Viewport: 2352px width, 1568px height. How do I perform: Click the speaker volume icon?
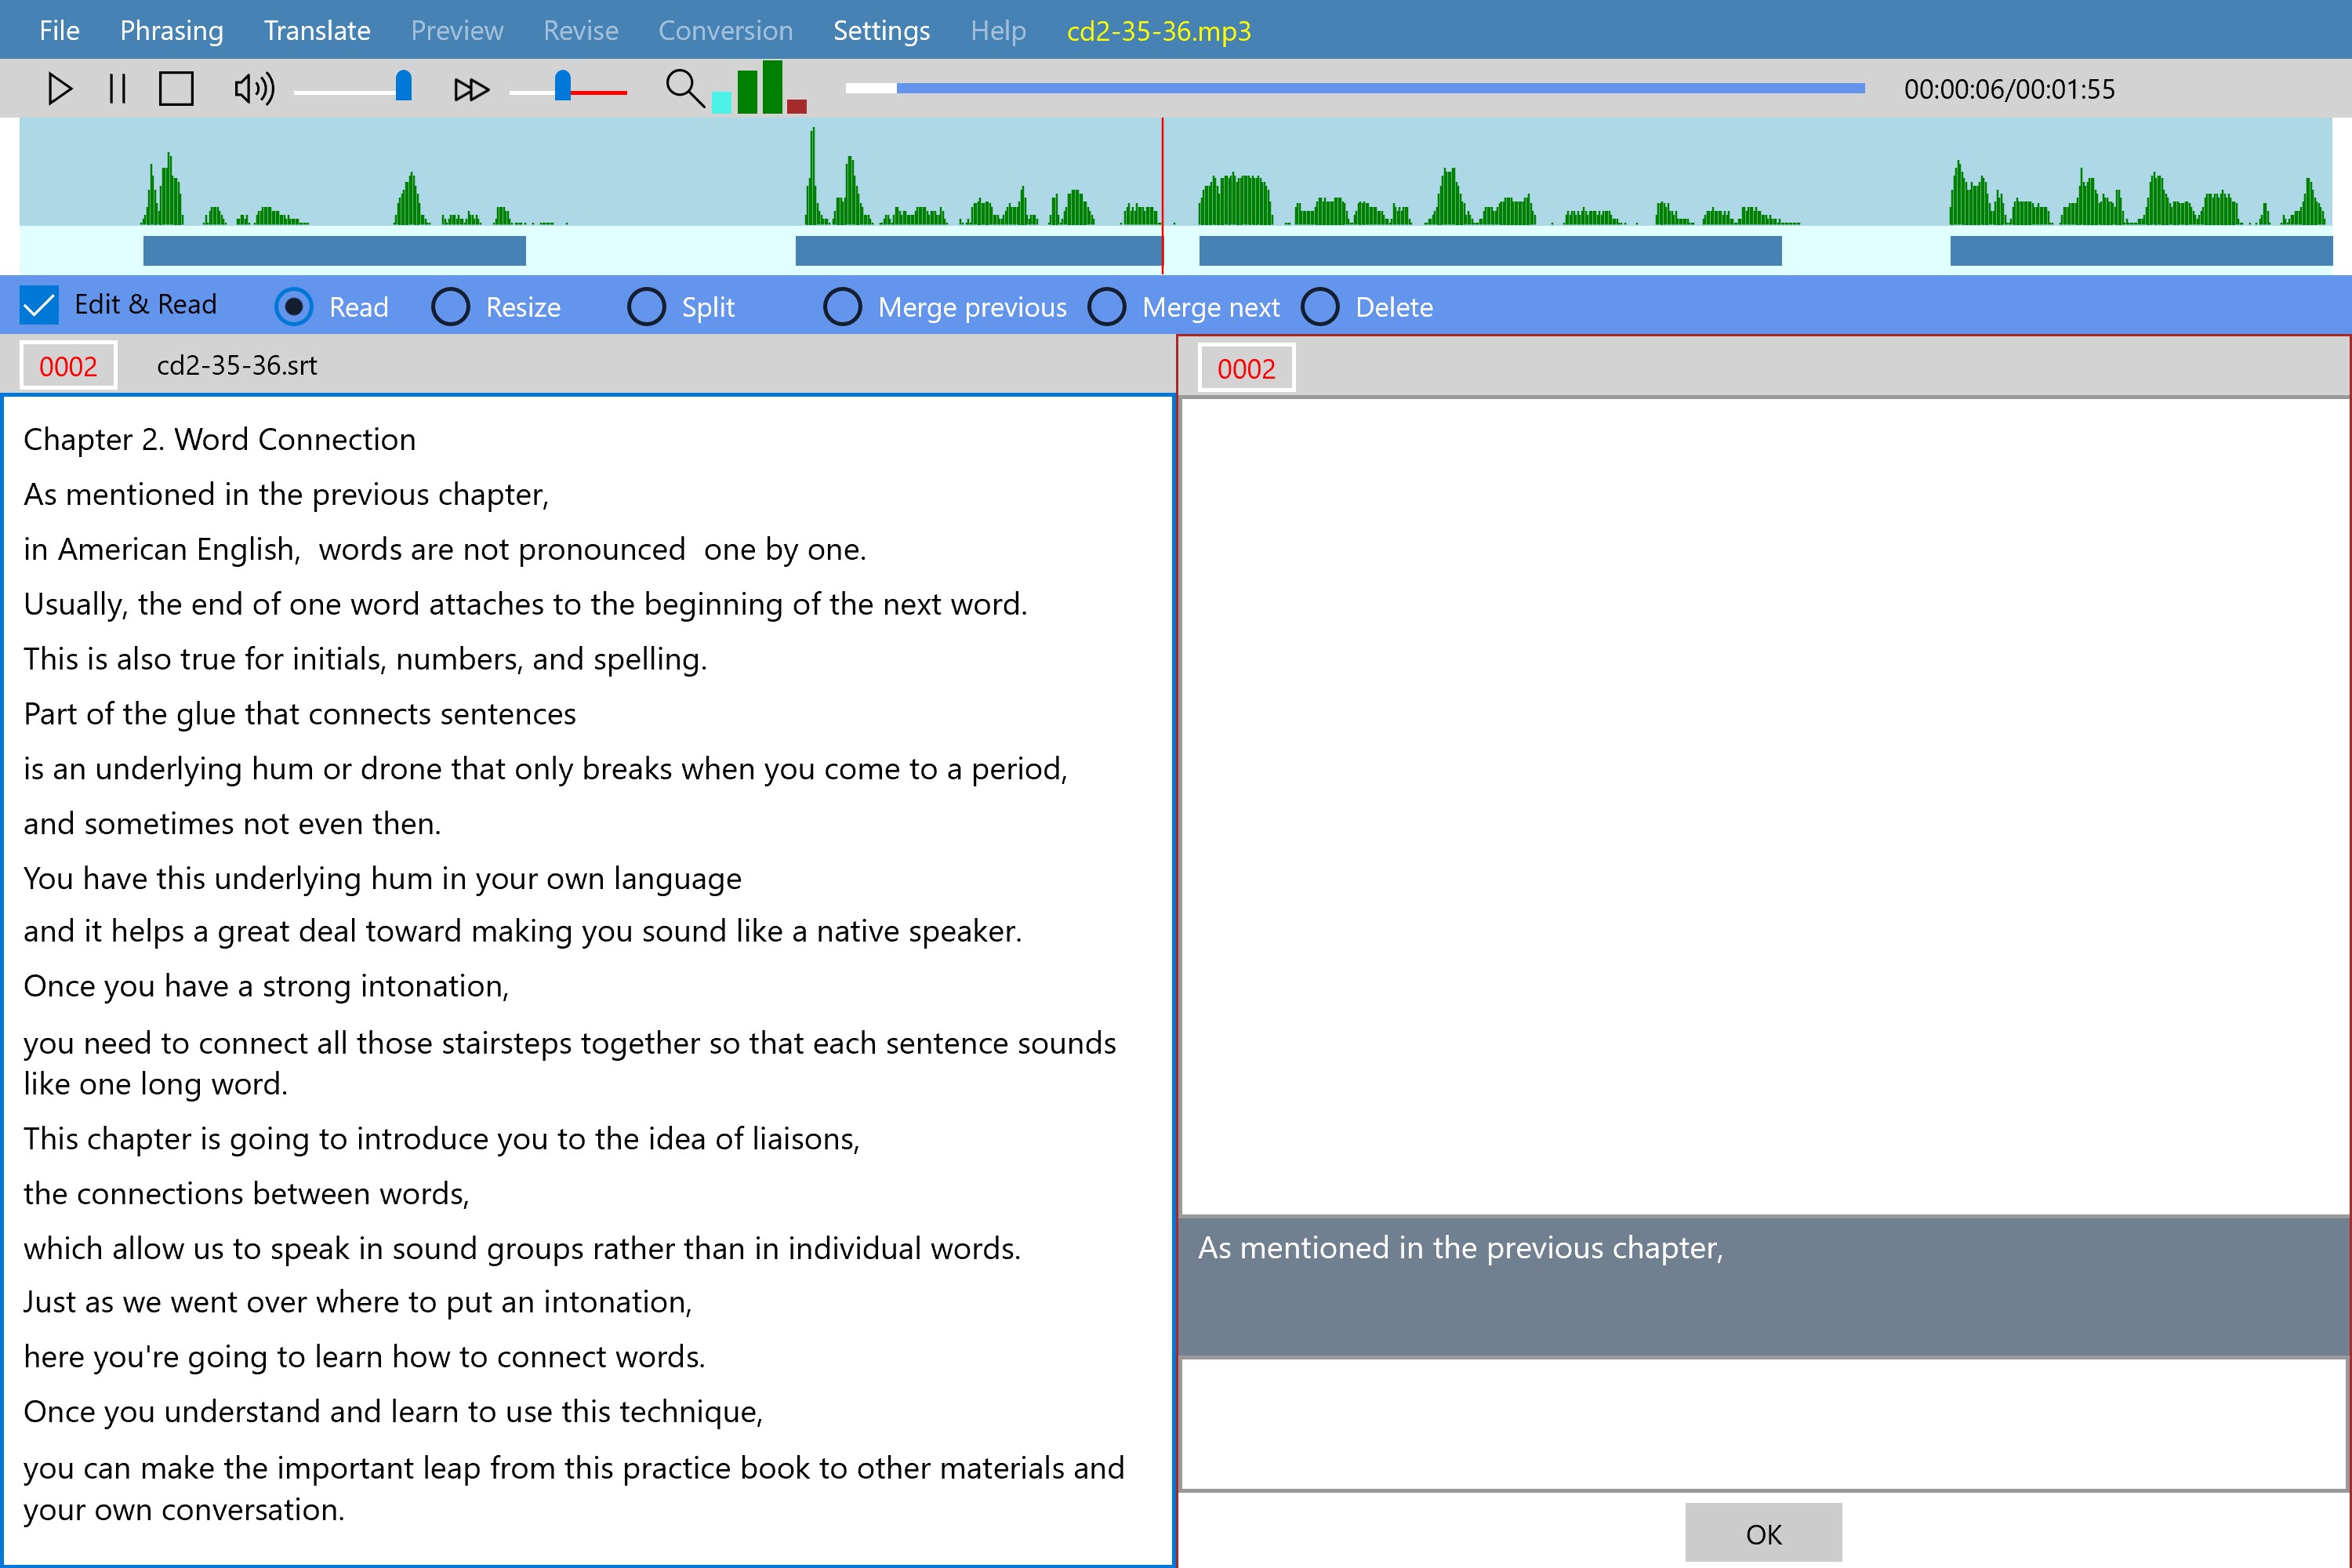coord(253,89)
